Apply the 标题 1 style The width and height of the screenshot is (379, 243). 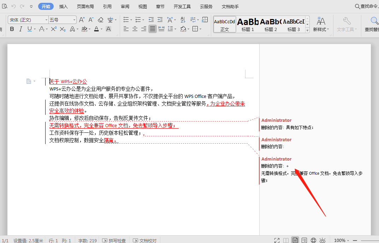248,24
